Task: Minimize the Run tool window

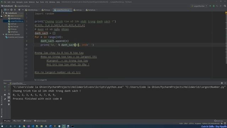Action: (x=225, y=83)
